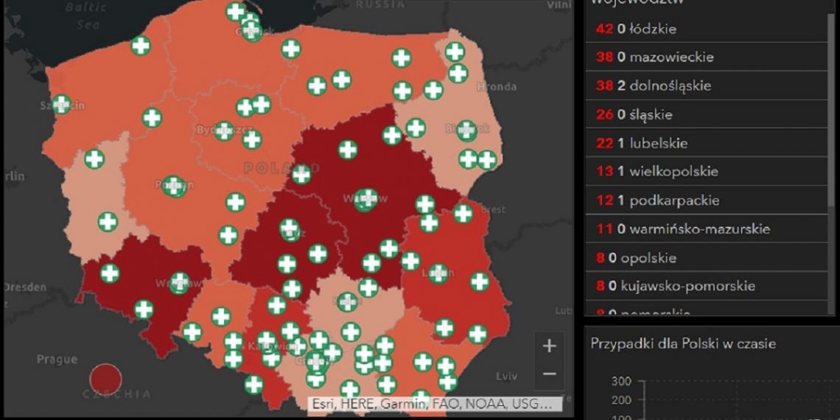This screenshot has height=420, width=840.
Task: Click the hospital marker on Kielce
Action: [x=347, y=301]
